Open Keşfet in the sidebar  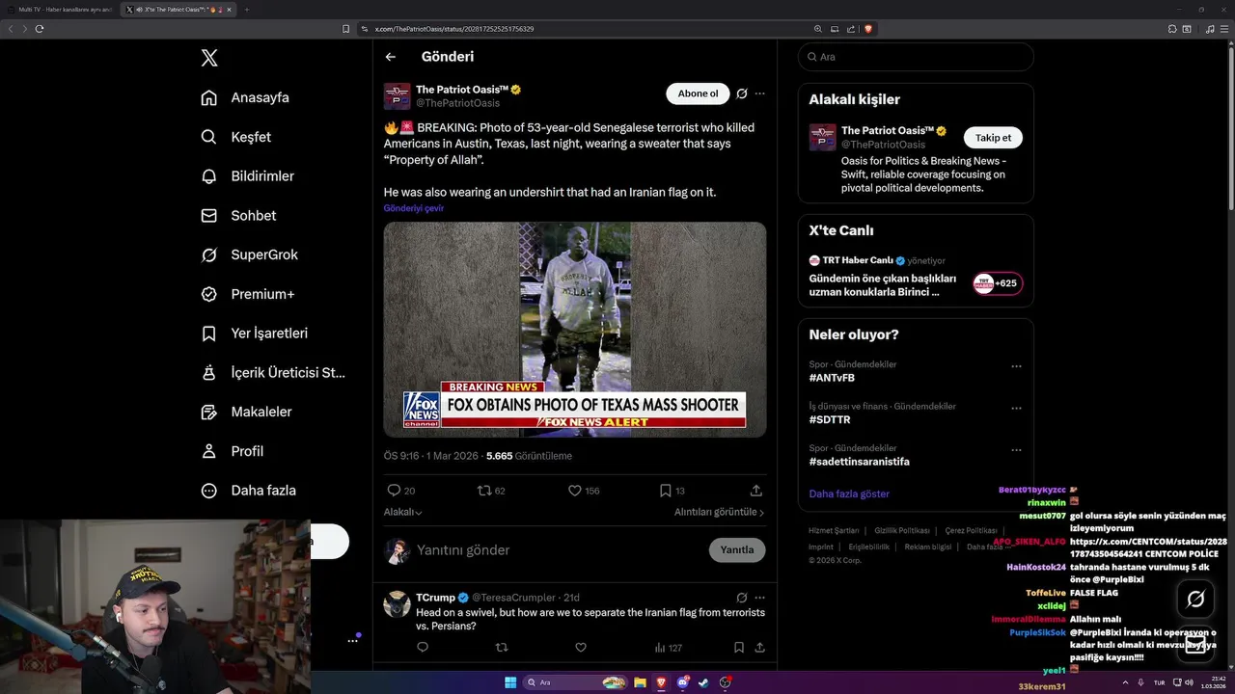point(236,137)
